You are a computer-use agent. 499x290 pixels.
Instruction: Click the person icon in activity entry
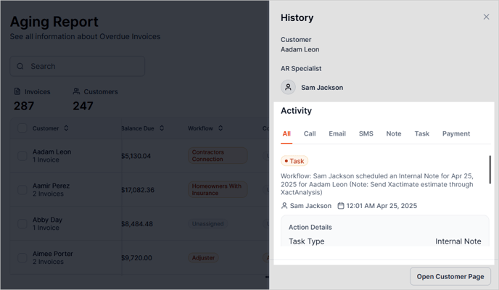tap(284, 206)
